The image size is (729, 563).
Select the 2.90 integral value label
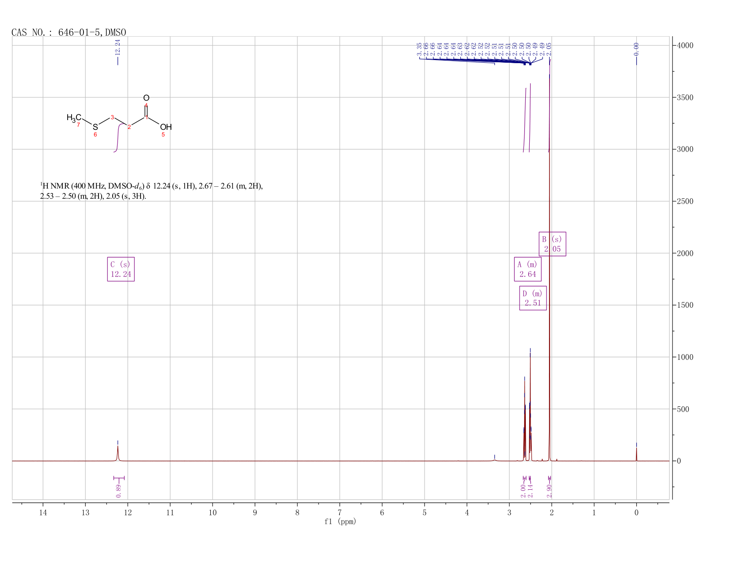coord(550,490)
